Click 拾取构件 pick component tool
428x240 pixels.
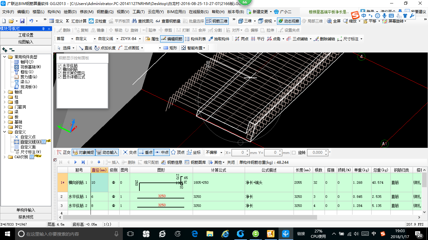tap(219, 39)
